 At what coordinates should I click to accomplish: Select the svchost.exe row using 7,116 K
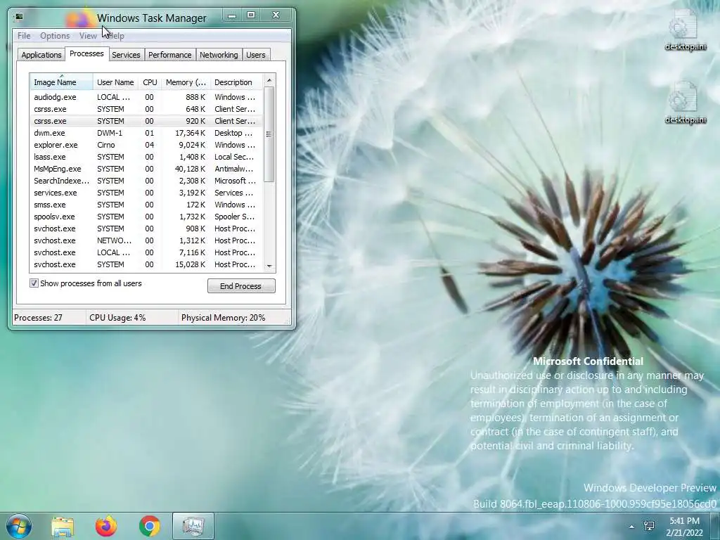[146, 252]
